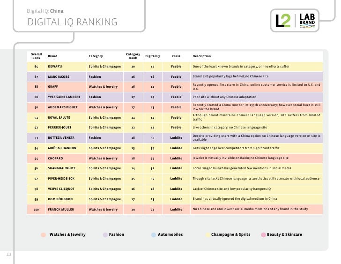Select the MARC JACOBS brand cell
The height and width of the screenshot is (264, 341).
[x=66, y=76]
